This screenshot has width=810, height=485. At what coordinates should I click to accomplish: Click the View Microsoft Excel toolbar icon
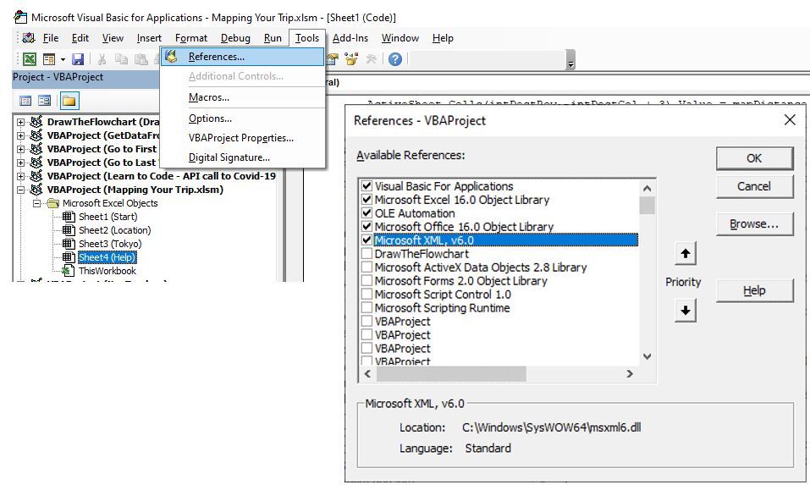pyautogui.click(x=30, y=59)
